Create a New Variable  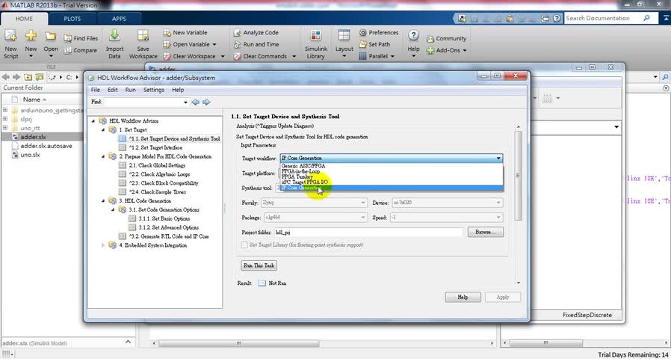[185, 33]
